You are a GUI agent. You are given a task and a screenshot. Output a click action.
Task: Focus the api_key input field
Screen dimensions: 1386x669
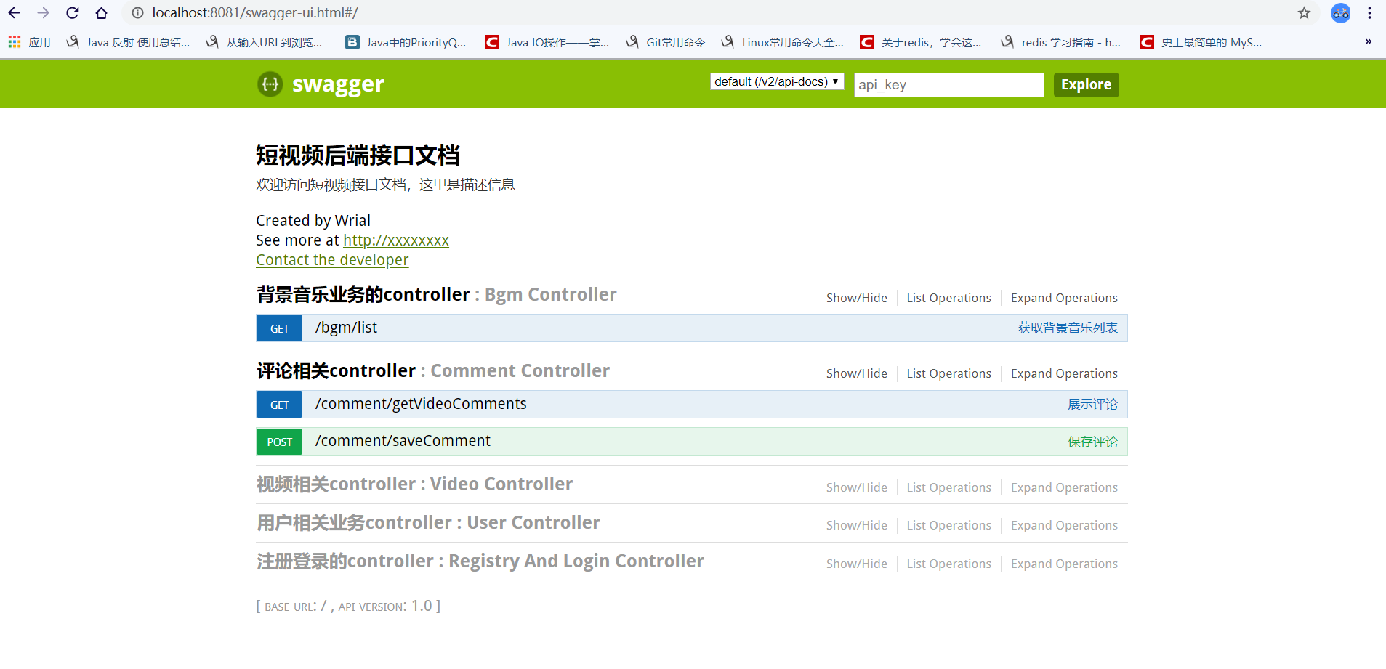tap(949, 85)
